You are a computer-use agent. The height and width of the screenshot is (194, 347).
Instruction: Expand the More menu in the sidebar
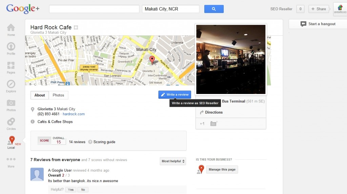[x=11, y=159]
